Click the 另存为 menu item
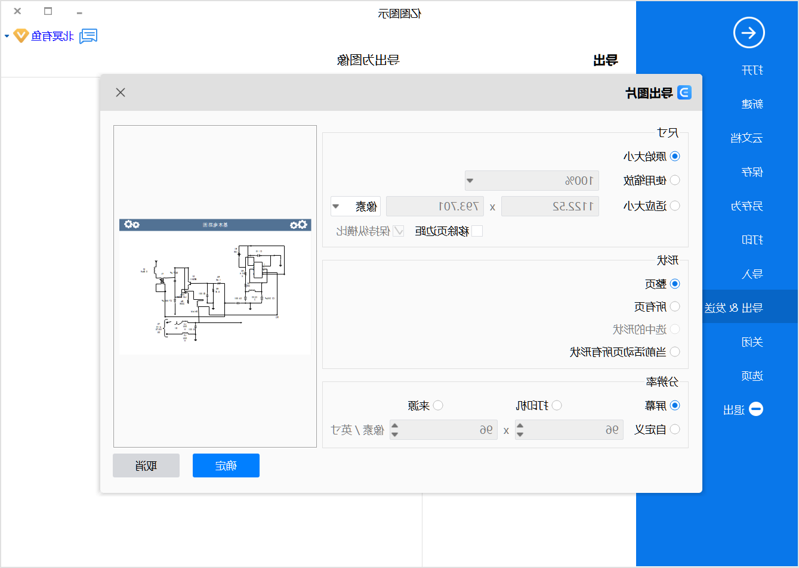This screenshot has width=799, height=568. coord(747,206)
